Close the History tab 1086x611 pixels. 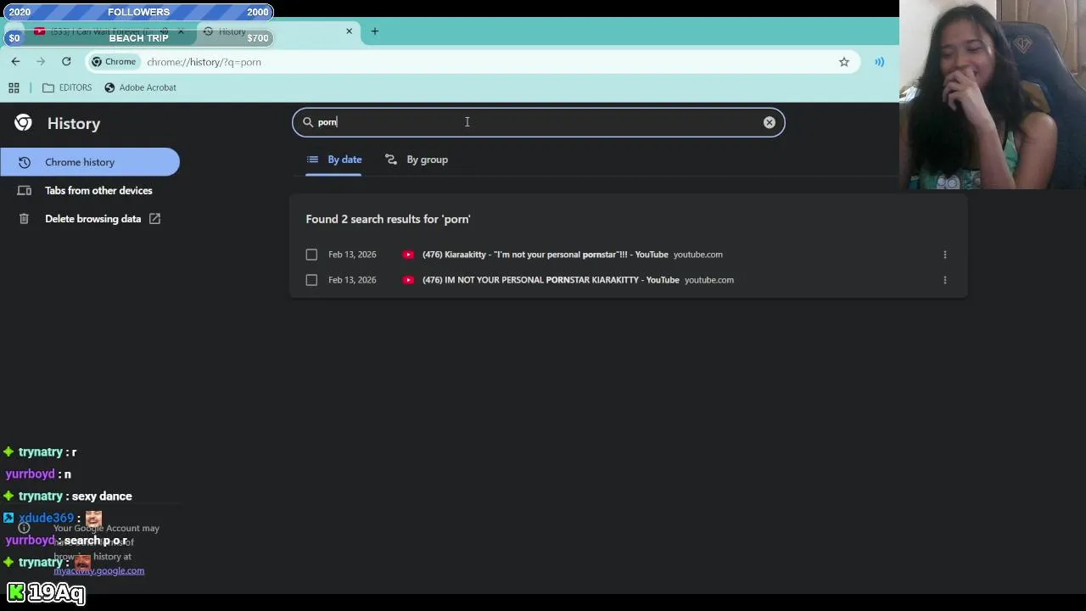349,31
